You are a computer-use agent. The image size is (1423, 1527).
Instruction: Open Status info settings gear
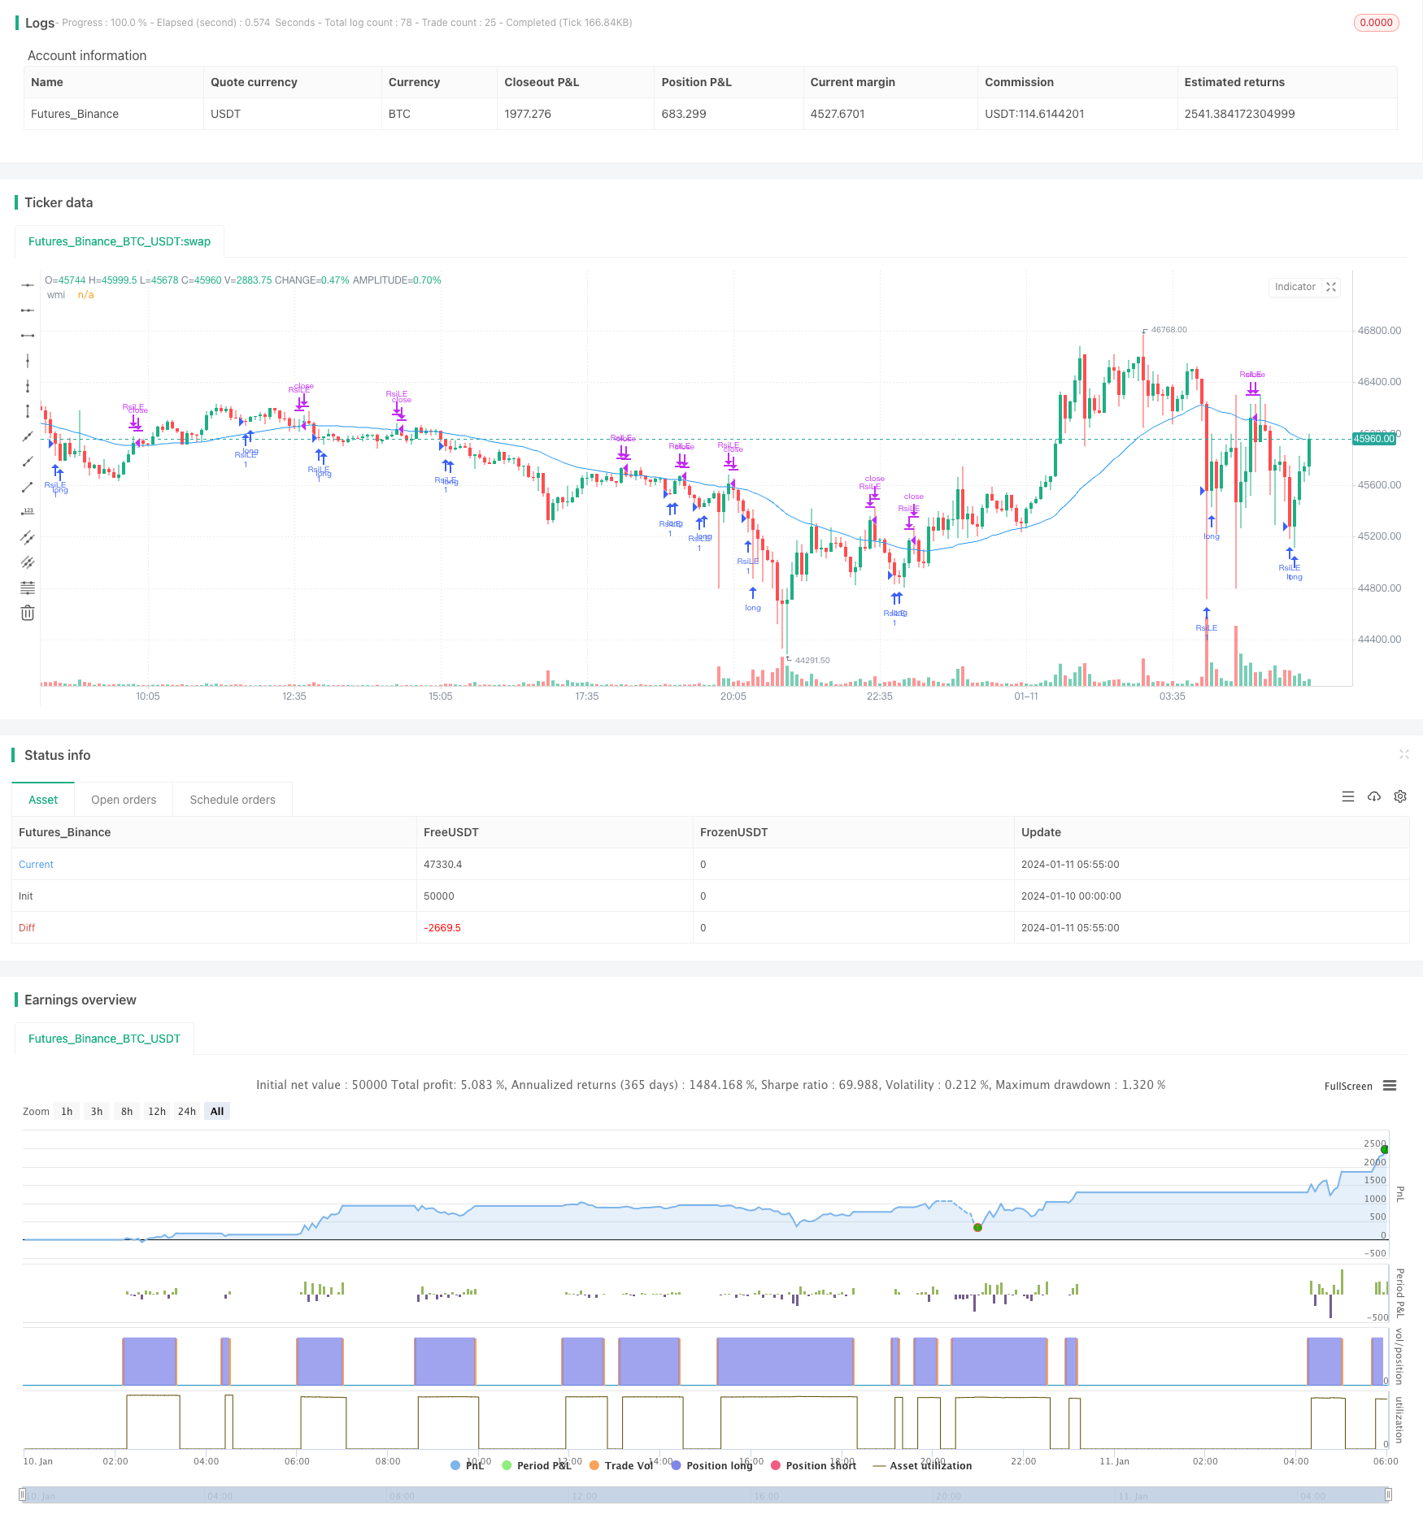pos(1400,796)
